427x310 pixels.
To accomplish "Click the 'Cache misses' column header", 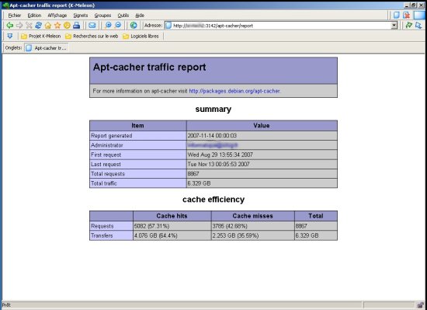I will point(252,216).
